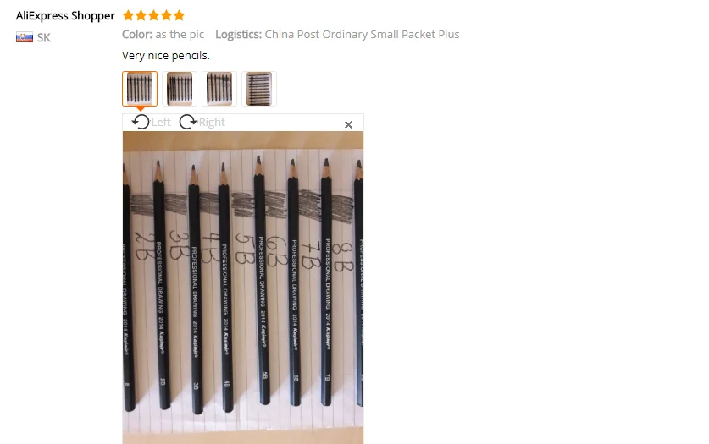Click the "Very nice pencils." review text
Screen dimensions: 709x444
(x=165, y=56)
